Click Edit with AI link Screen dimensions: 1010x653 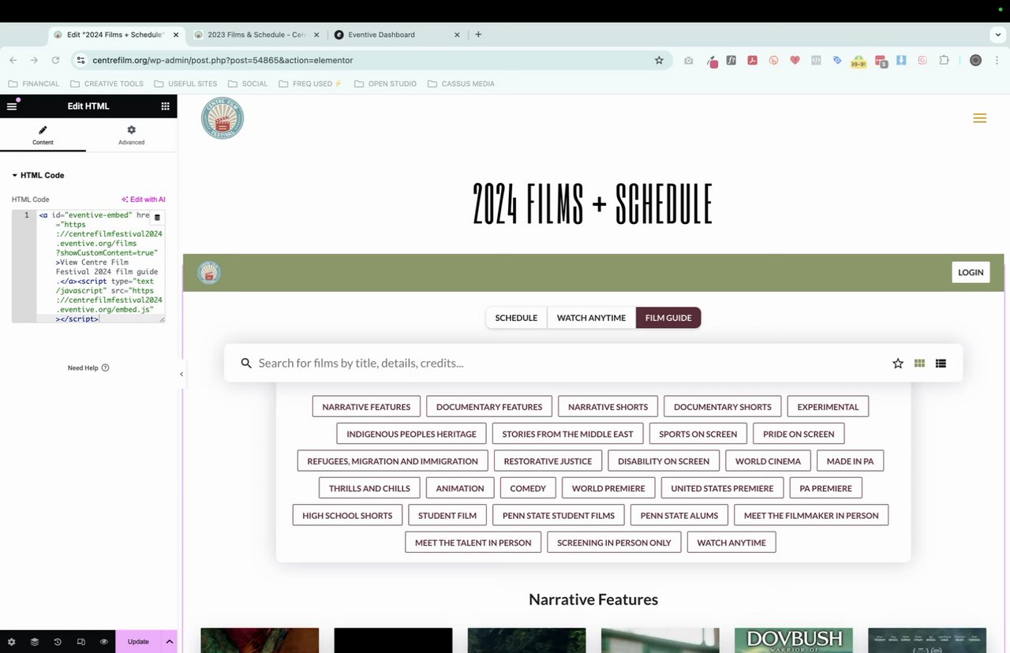tap(144, 200)
